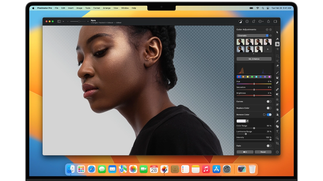Image resolution: width=323 pixels, height=181 pixels.
Task: Click the ML Enhance button
Action: (x=254, y=59)
